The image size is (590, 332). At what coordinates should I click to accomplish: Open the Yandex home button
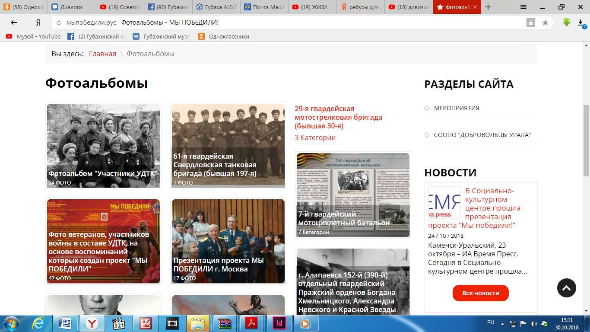[x=38, y=22]
